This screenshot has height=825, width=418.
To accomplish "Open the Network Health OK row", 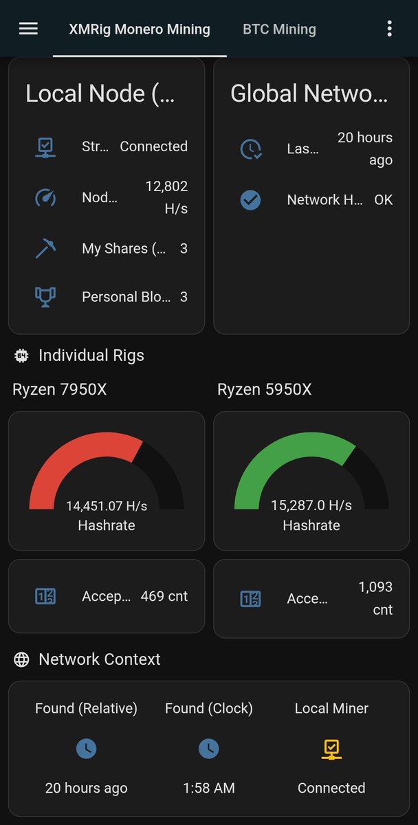I will pyautogui.click(x=311, y=200).
